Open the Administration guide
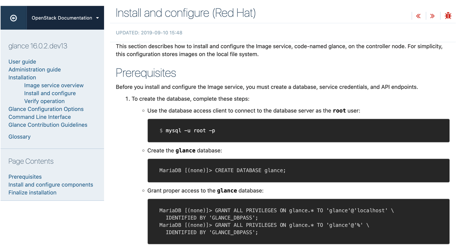467x246 pixels. click(x=34, y=70)
